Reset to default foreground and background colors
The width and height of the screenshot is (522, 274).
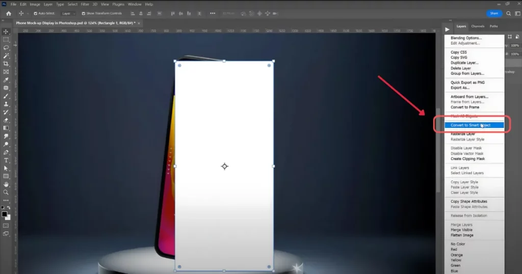point(3,208)
